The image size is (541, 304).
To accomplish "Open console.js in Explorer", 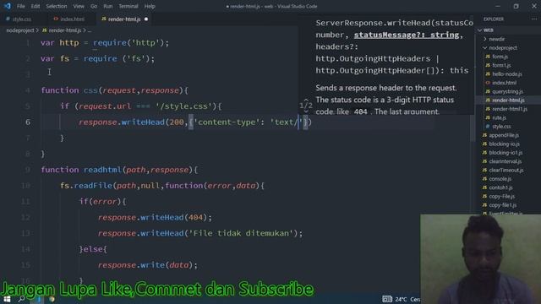I will [x=500, y=179].
